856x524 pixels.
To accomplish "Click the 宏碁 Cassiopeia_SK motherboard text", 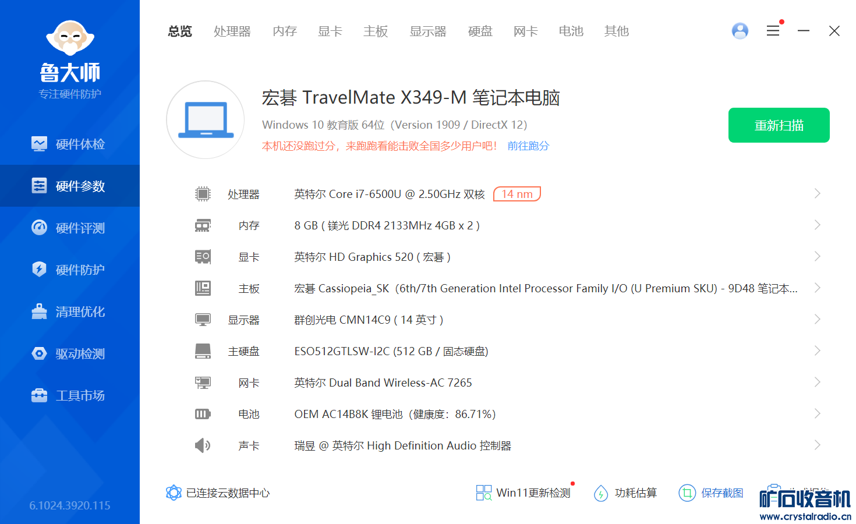I will [546, 288].
